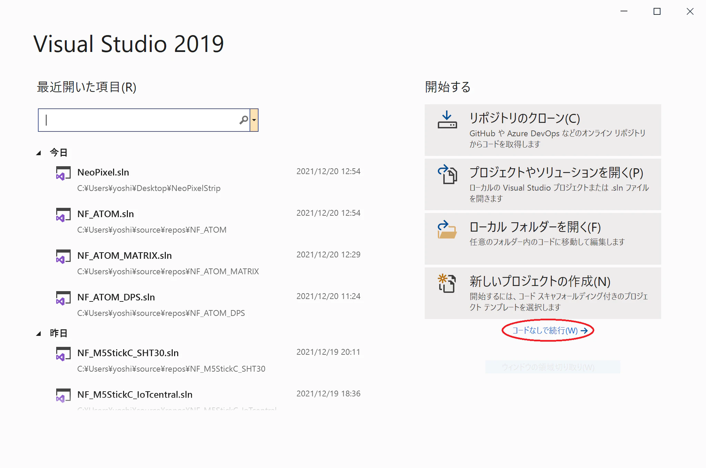Click the open project or solution icon
This screenshot has height=468, width=706.
click(447, 174)
